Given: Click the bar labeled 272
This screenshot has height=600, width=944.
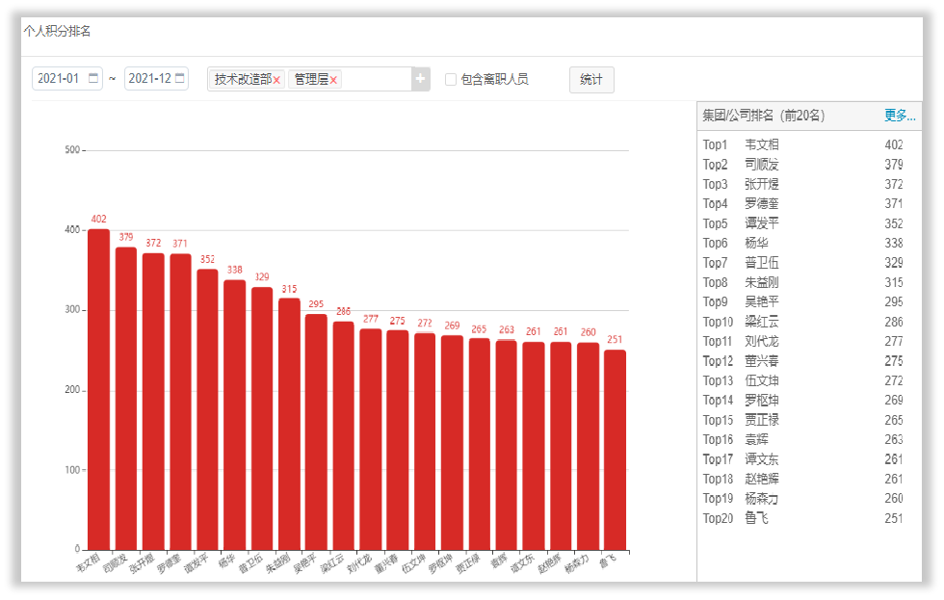Looking at the screenshot, I should (425, 441).
